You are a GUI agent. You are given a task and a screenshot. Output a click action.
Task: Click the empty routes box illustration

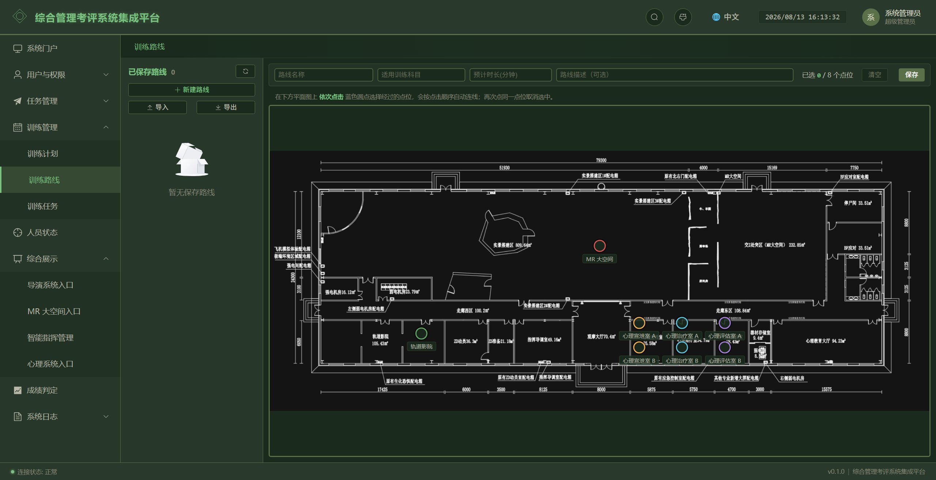coord(192,160)
